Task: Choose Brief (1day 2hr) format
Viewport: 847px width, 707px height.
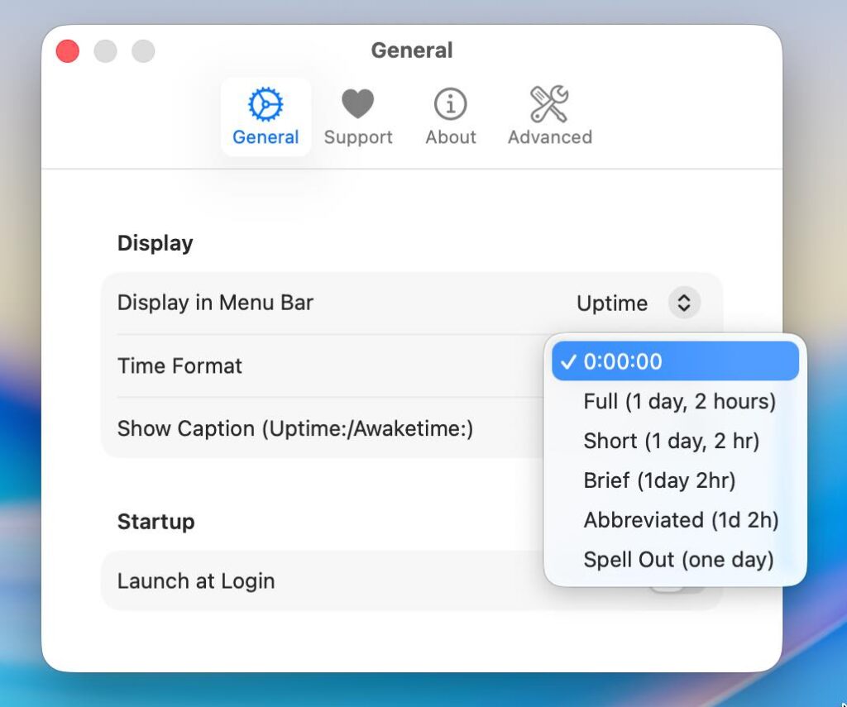Action: click(x=659, y=480)
